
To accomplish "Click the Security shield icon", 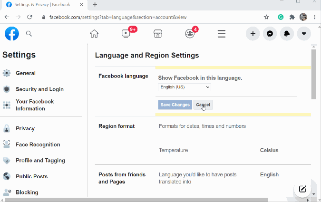I will click(7, 89).
